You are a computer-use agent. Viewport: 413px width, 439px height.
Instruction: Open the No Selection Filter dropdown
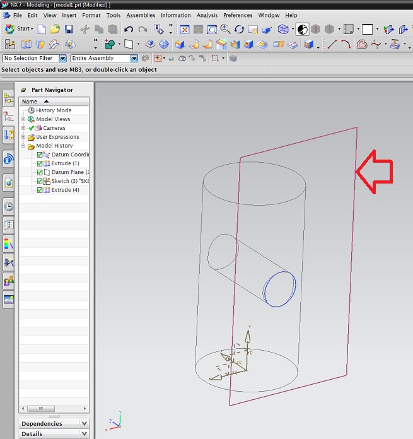(x=62, y=58)
